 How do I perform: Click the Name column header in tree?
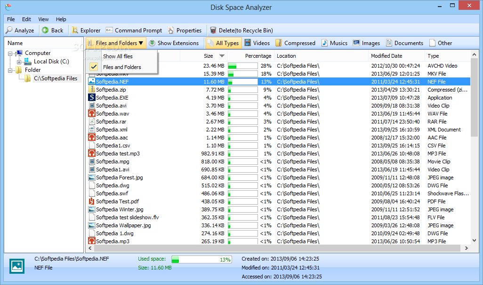[x=44, y=43]
